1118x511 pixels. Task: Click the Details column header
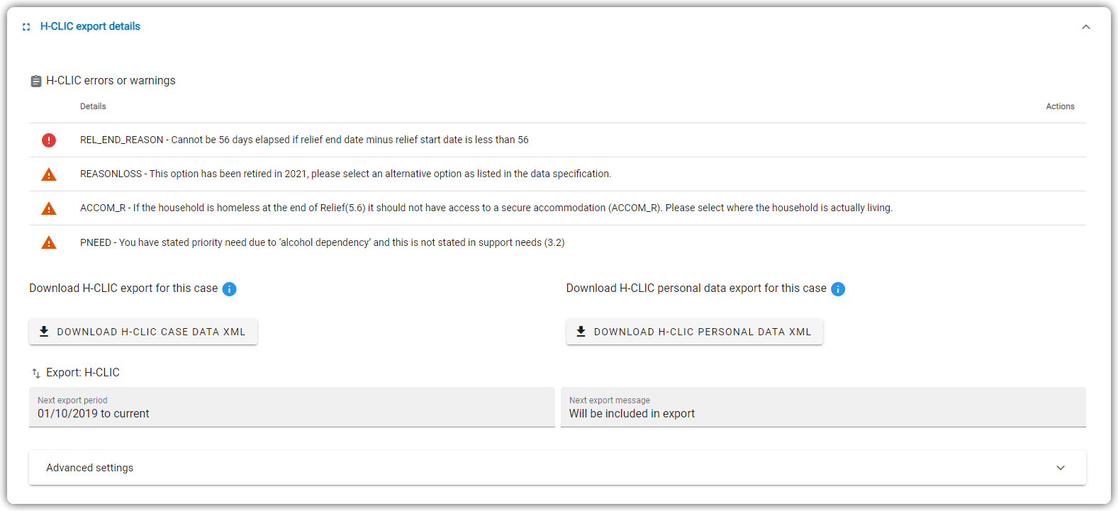[93, 106]
